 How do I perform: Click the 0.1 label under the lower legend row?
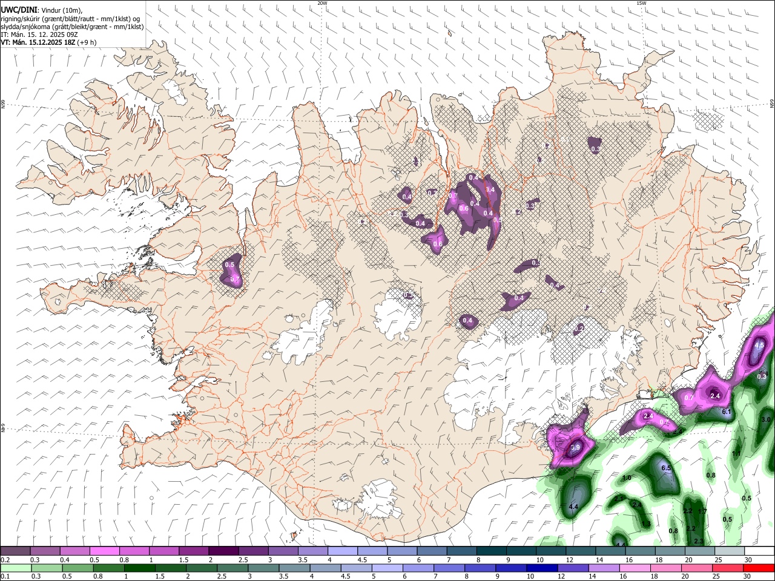[x=5, y=576]
